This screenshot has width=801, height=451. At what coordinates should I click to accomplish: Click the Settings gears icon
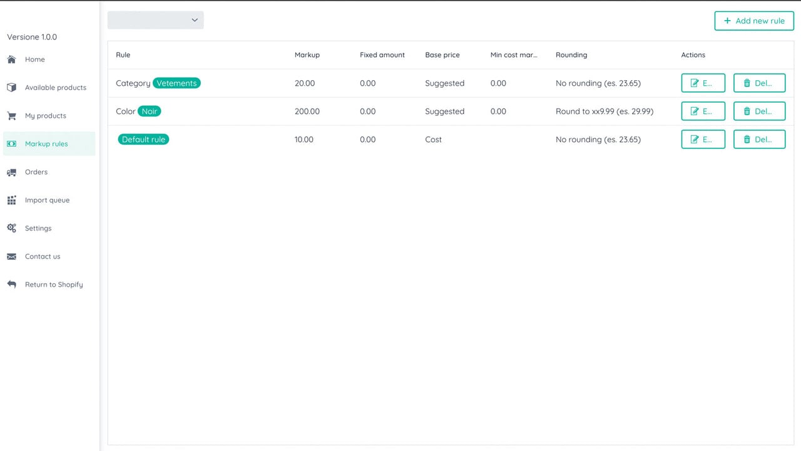tap(11, 229)
